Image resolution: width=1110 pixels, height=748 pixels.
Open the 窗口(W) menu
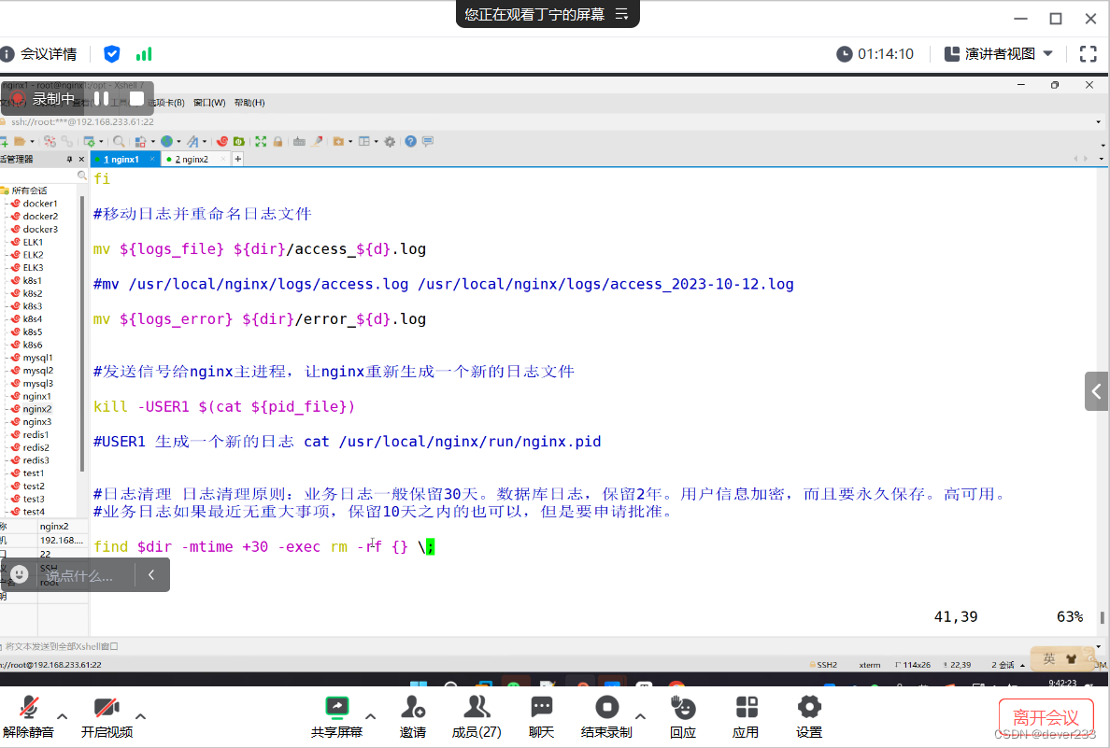pos(209,103)
